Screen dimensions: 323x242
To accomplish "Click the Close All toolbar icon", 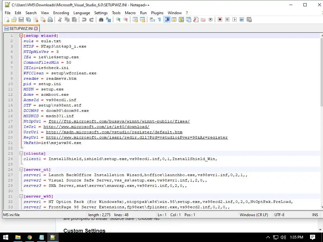I will (x=43, y=20).
